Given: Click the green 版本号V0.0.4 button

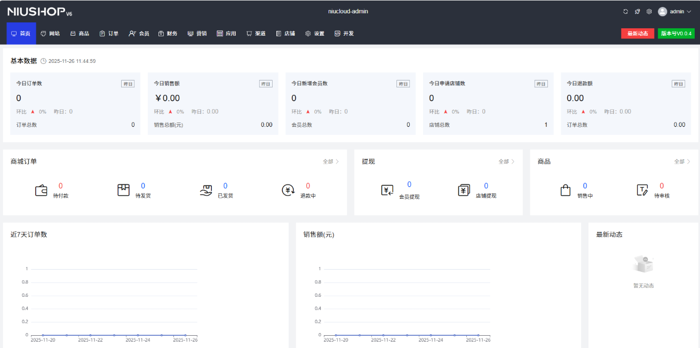Looking at the screenshot, I should (x=676, y=34).
